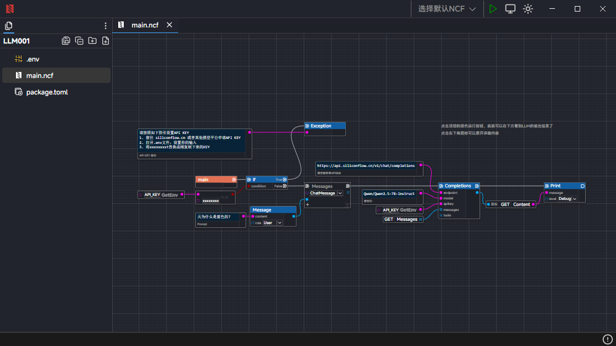Open the Debug level dropdown in Print node

[x=568, y=199]
